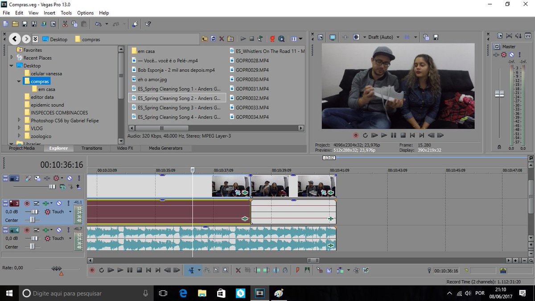Image resolution: width=535 pixels, height=301 pixels.
Task: Expand the VLOG folder node
Action: point(19,128)
